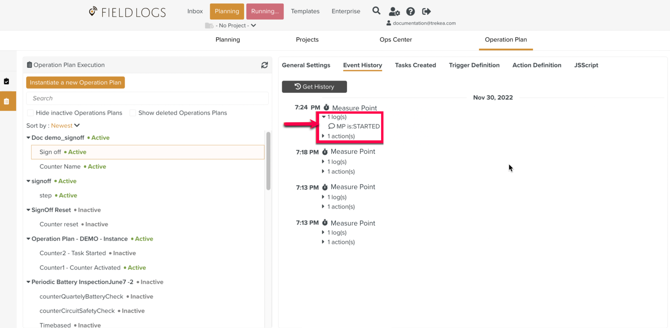Click the operation plan list scrollbar
The height and width of the screenshot is (328, 670).
(268, 161)
